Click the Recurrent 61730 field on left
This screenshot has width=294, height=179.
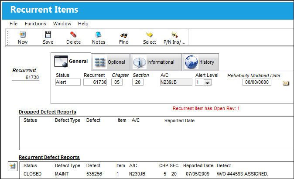click(x=25, y=77)
